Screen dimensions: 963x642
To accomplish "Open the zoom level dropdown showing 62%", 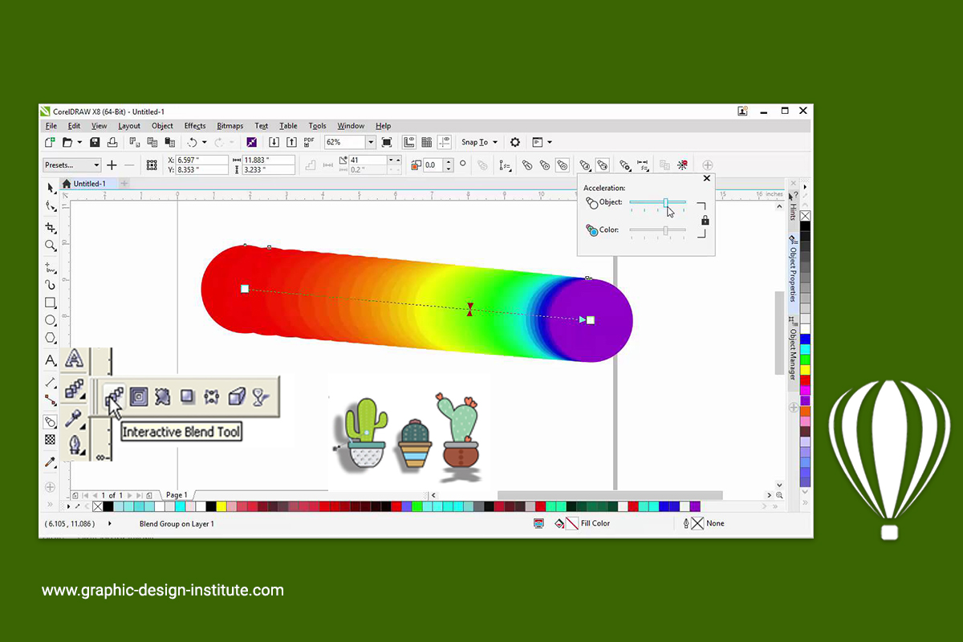I will (x=371, y=142).
